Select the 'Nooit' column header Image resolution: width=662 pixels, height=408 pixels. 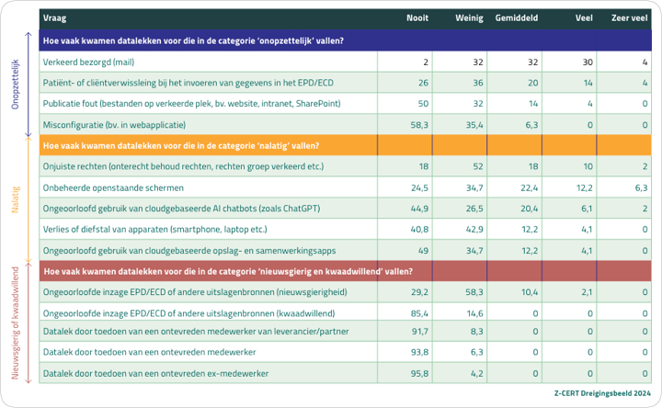tap(417, 18)
